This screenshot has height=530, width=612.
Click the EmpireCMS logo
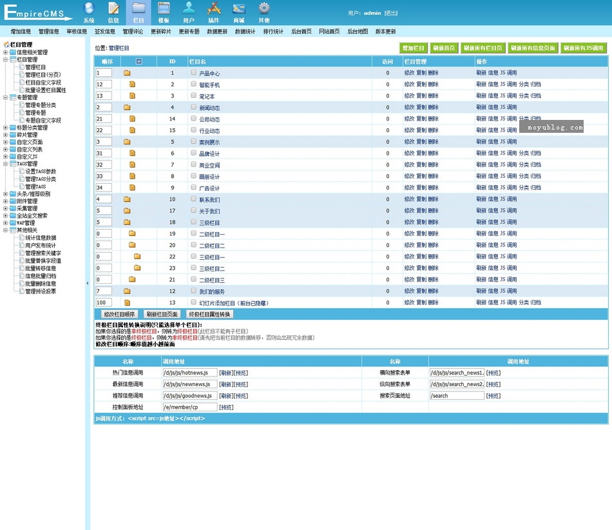(38, 12)
